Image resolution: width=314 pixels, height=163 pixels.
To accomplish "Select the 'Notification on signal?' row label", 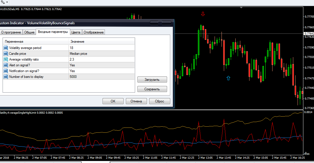I will [x=24, y=71].
